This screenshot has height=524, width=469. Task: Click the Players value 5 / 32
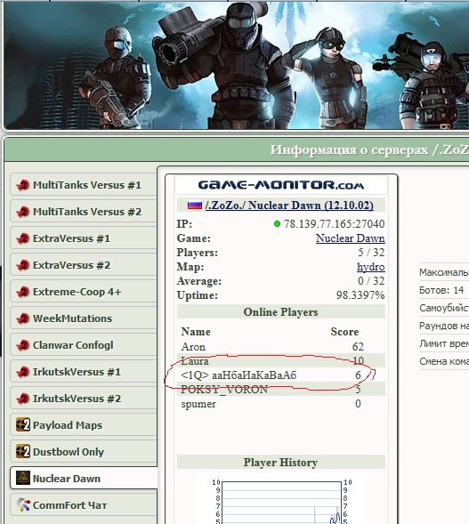coord(371,253)
